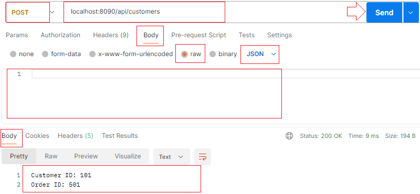Image resolution: width=420 pixels, height=194 pixels.
Task: Open the JSON format dropdown
Action: pos(261,54)
